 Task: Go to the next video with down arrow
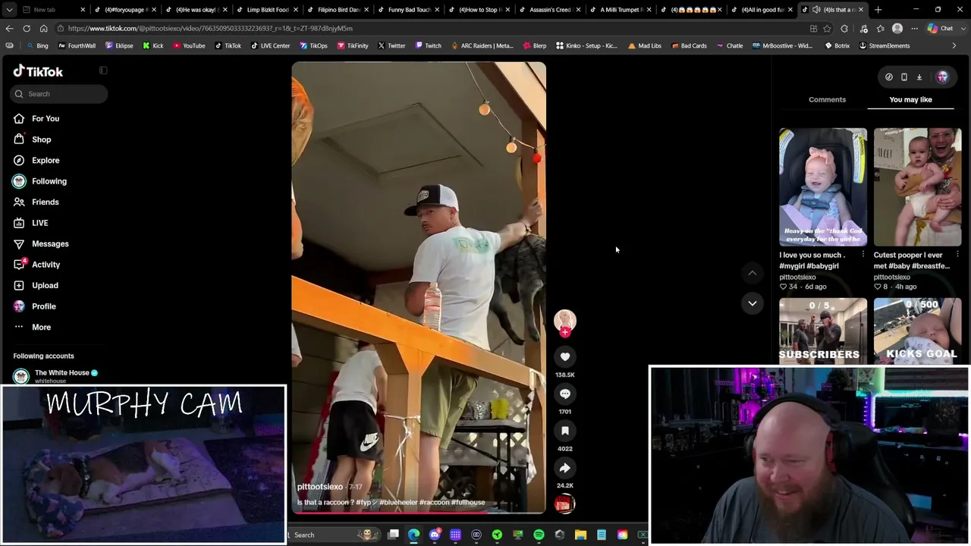(753, 303)
